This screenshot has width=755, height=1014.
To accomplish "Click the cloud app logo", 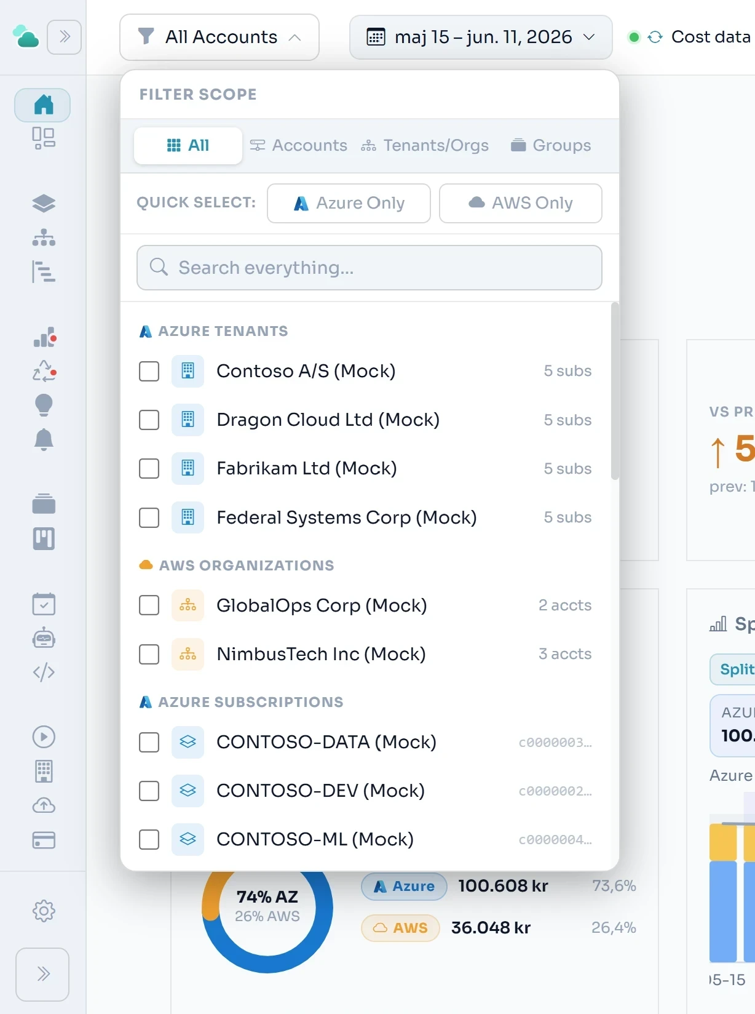I will [26, 36].
